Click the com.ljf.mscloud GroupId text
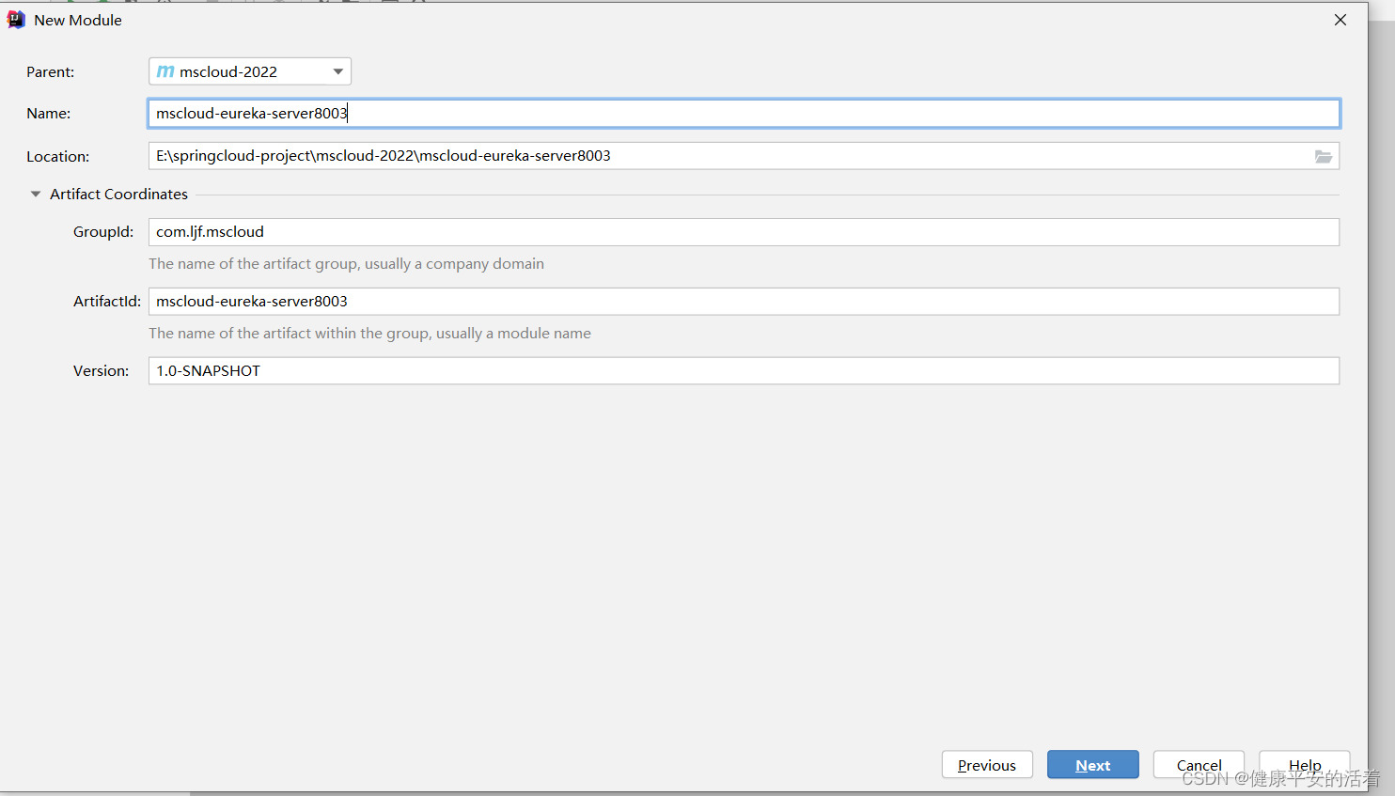The width and height of the screenshot is (1395, 796). [x=209, y=231]
